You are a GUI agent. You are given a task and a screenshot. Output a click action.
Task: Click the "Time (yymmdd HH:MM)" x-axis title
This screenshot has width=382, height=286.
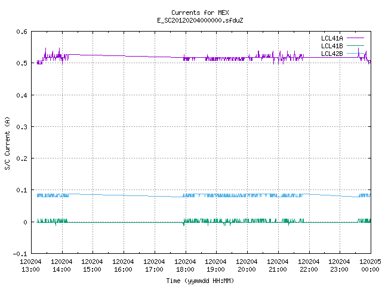pos(200,281)
